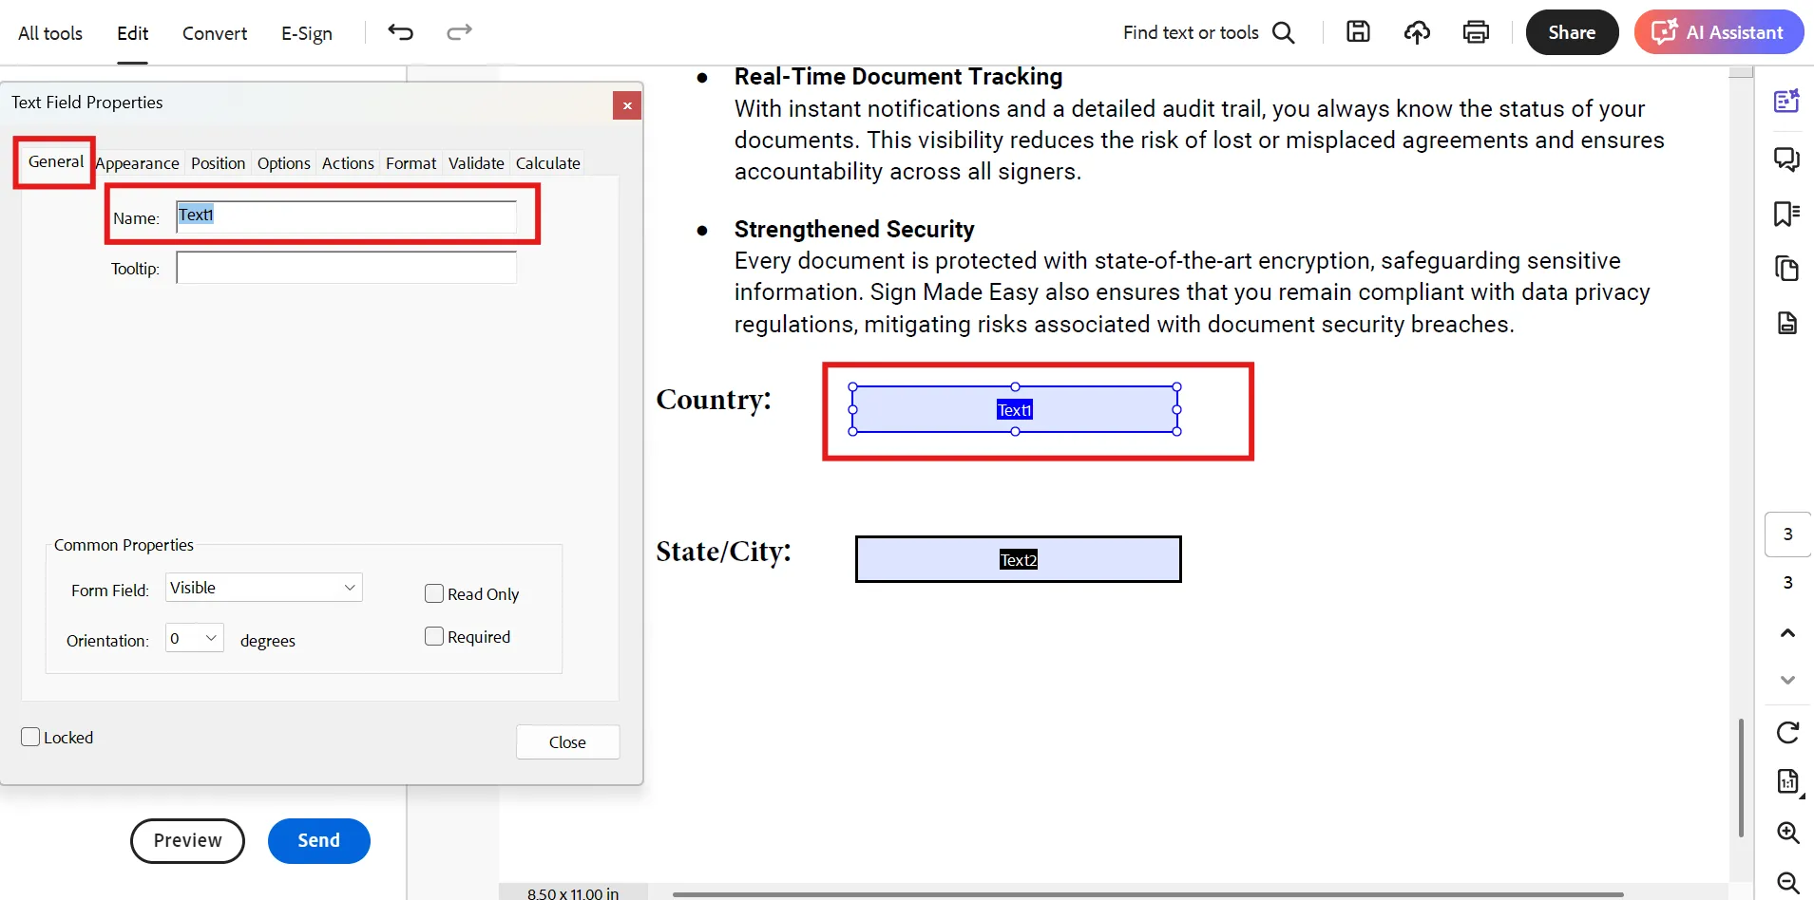
Task: Click the fit page 1:1 icon
Action: [x=1787, y=782]
